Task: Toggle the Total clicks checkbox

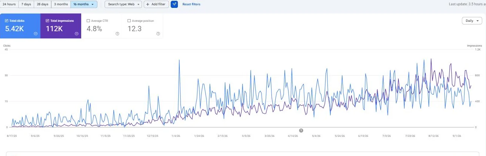Action: click(x=6, y=21)
